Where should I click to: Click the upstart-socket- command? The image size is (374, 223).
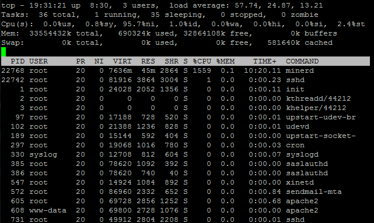pos(321,136)
